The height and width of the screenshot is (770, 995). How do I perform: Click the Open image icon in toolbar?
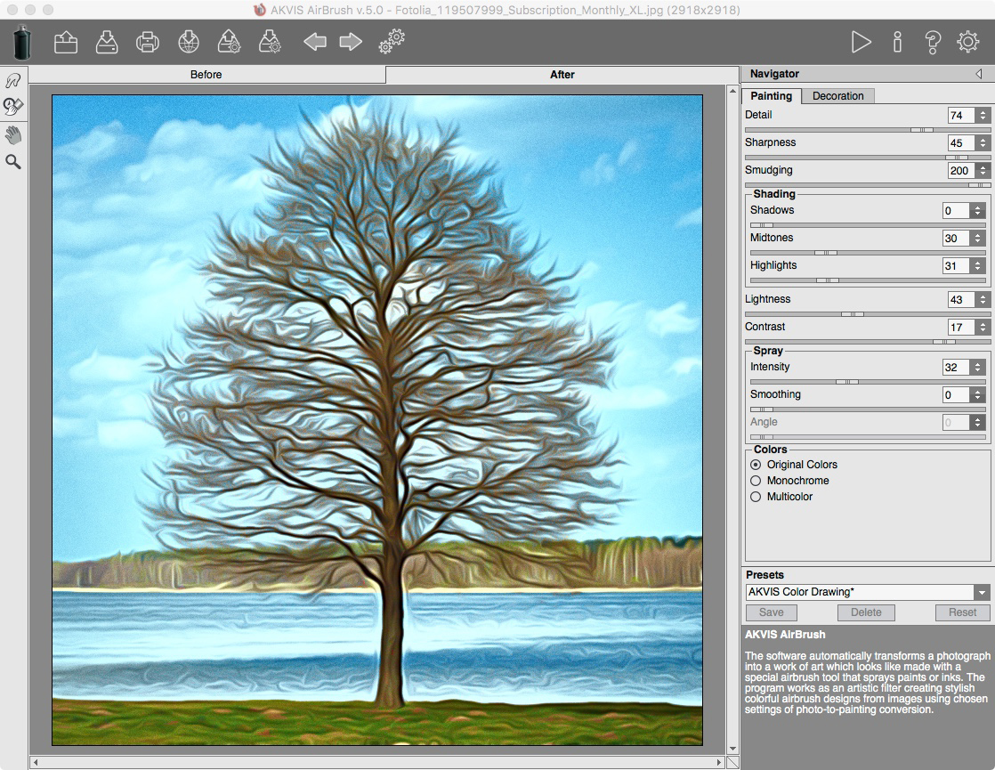click(66, 42)
